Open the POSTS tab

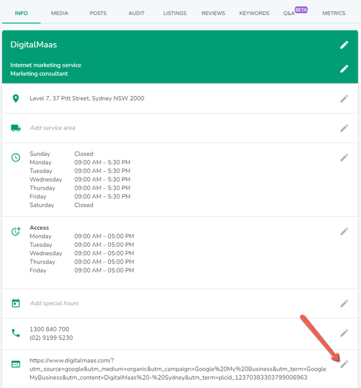click(98, 13)
